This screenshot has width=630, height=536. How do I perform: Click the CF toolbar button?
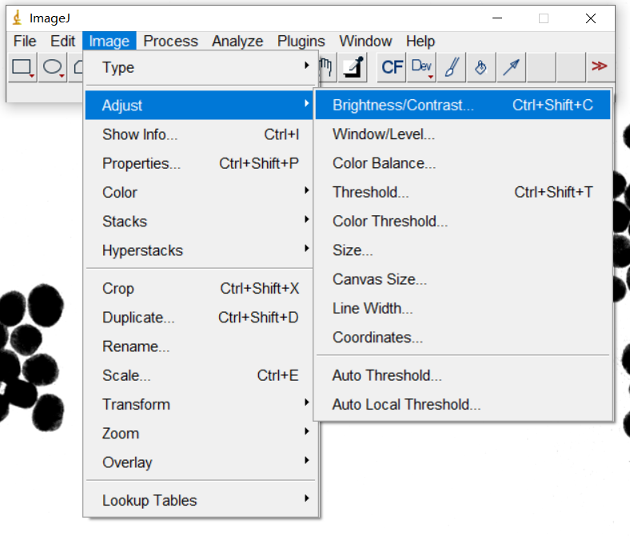(392, 67)
